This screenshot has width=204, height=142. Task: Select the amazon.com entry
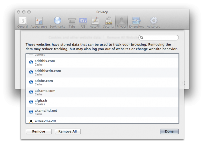pos(102,120)
